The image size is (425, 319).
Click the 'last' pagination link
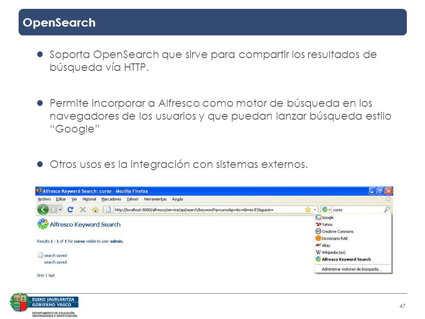click(51, 275)
